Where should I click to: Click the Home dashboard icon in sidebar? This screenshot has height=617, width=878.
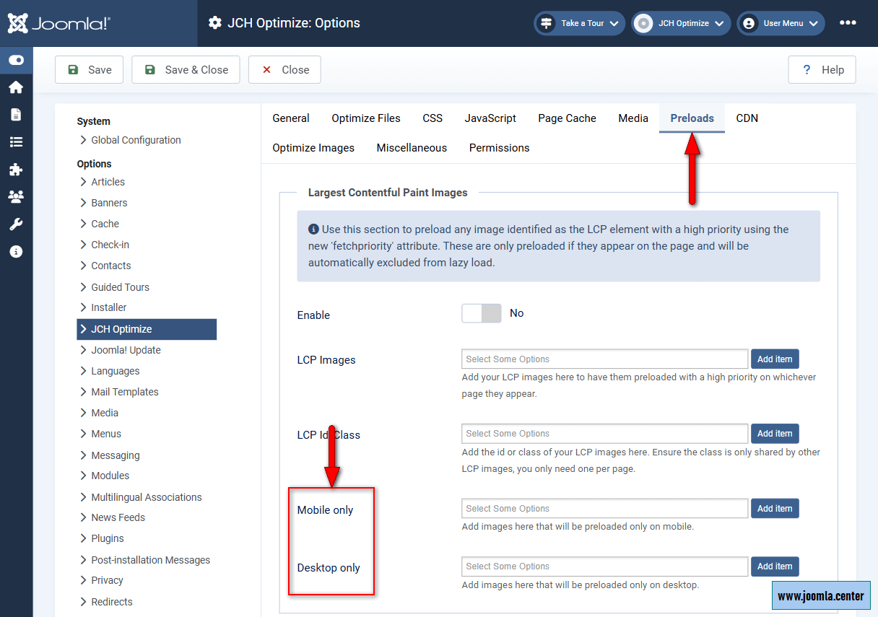pyautogui.click(x=16, y=87)
